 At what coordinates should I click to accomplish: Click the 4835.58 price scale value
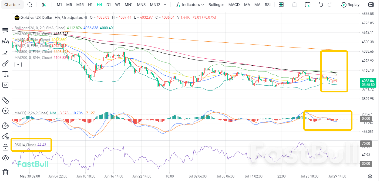click(x=368, y=14)
